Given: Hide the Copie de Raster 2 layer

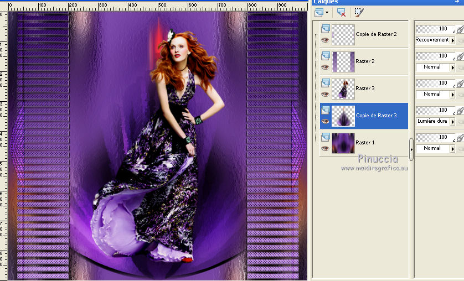Looking at the screenshot, I should 325,40.
